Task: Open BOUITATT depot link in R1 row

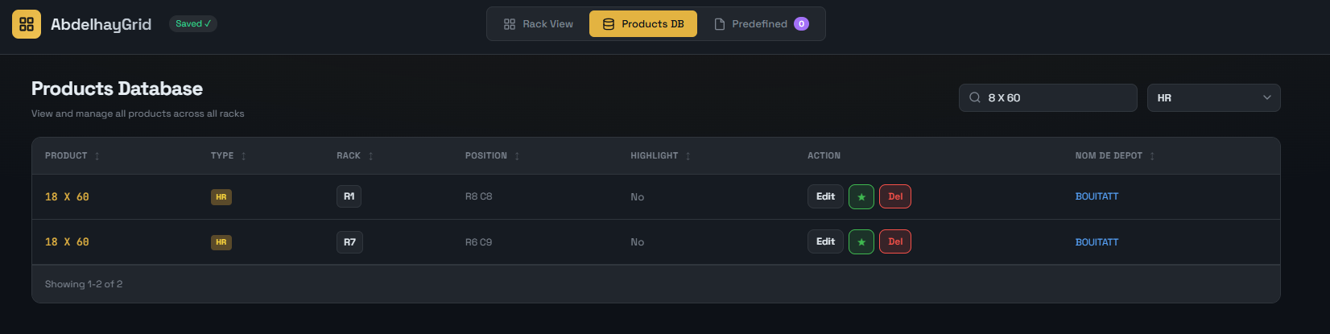Action: (1097, 196)
